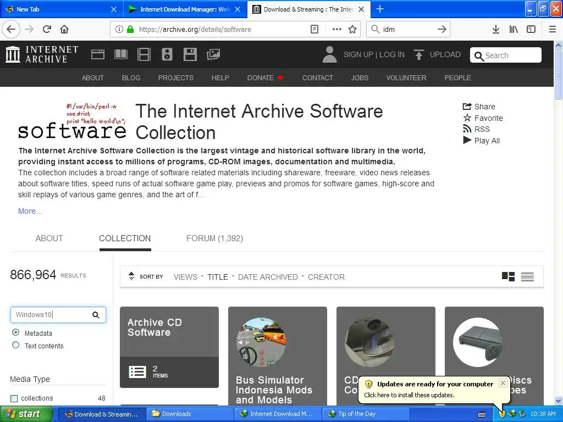Viewport: 563px width, 422px height.
Task: Click the user avatar icon
Action: [x=329, y=54]
